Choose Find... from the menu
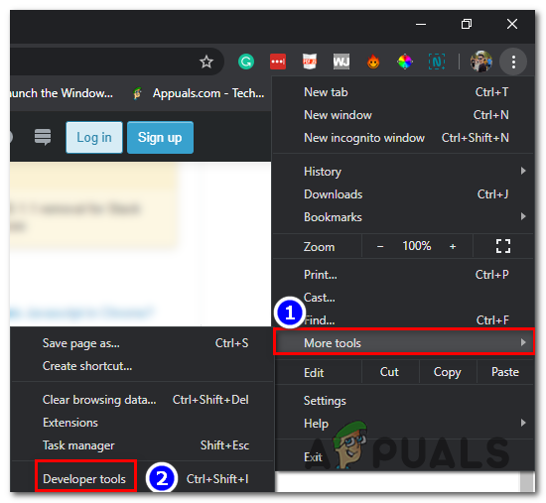The height and width of the screenshot is (503, 546). coord(403,319)
